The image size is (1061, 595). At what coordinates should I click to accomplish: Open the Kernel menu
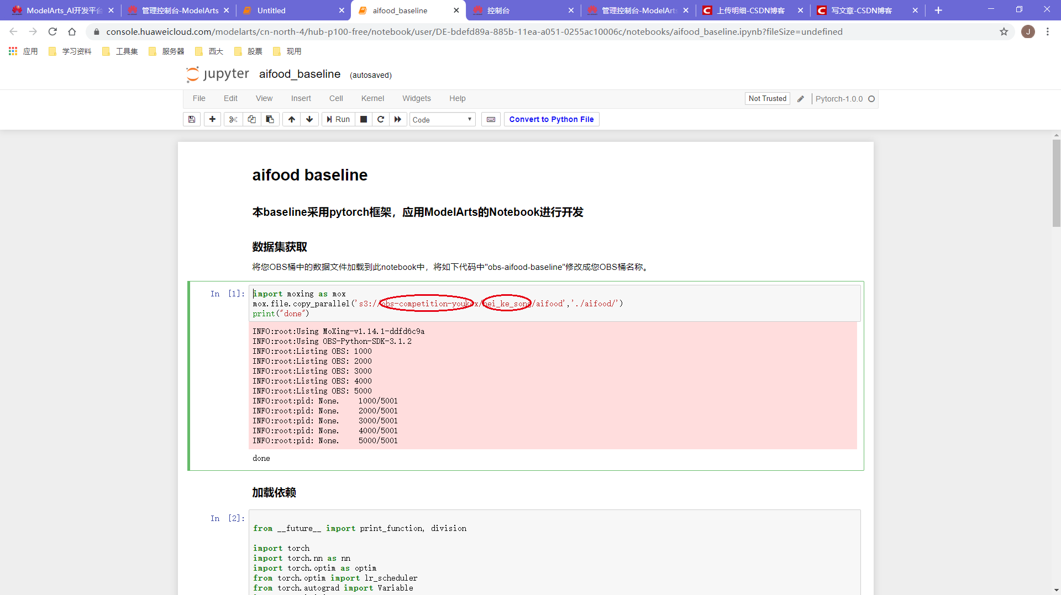tap(372, 98)
